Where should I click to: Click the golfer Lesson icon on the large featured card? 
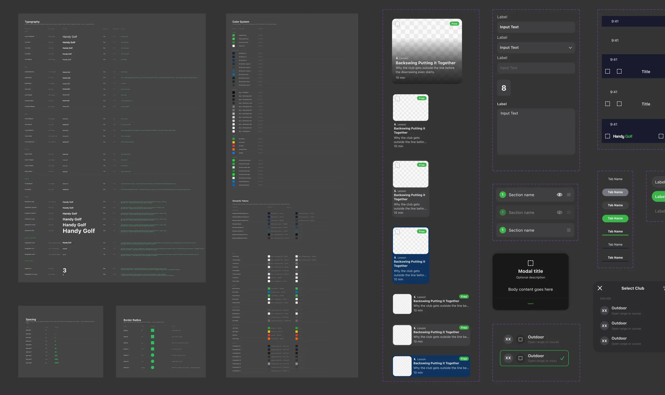click(397, 58)
